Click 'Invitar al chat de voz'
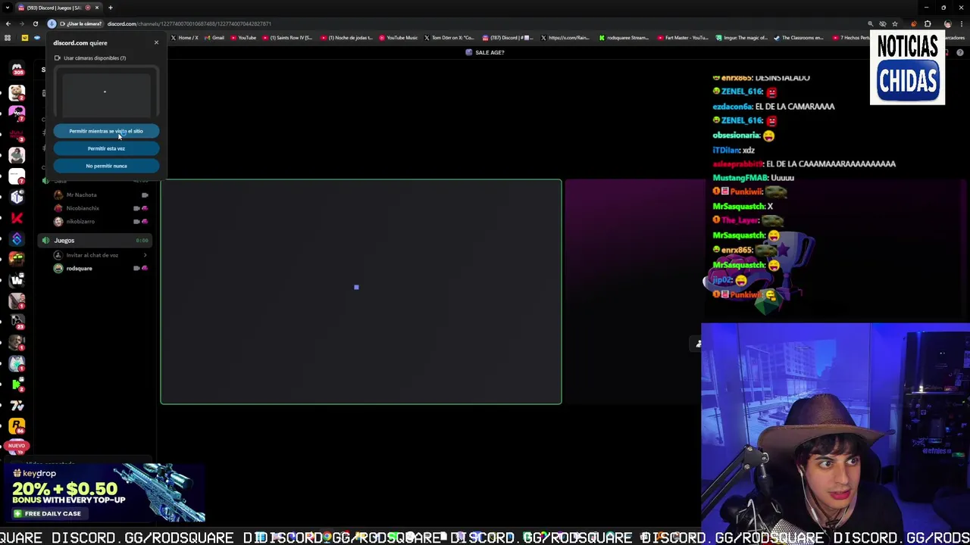 [92, 255]
